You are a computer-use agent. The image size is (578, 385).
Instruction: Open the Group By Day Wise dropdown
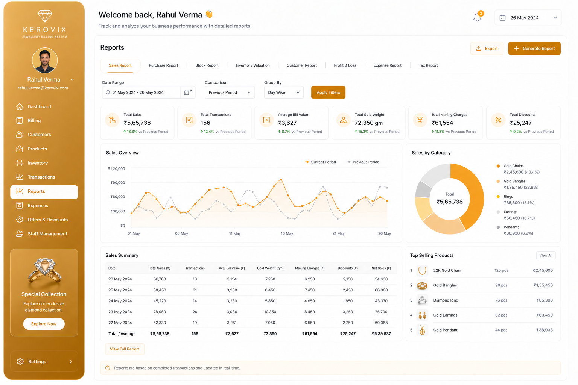pyautogui.click(x=284, y=92)
